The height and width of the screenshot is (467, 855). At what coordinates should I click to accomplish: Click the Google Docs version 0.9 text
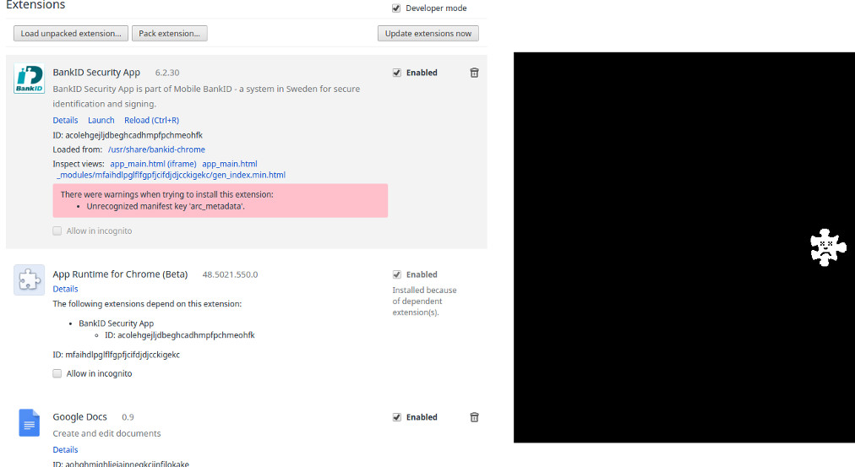[x=128, y=417]
